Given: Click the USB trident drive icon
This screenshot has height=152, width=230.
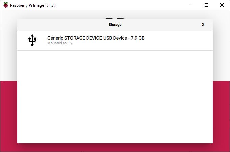Looking at the screenshot, I should (32, 40).
